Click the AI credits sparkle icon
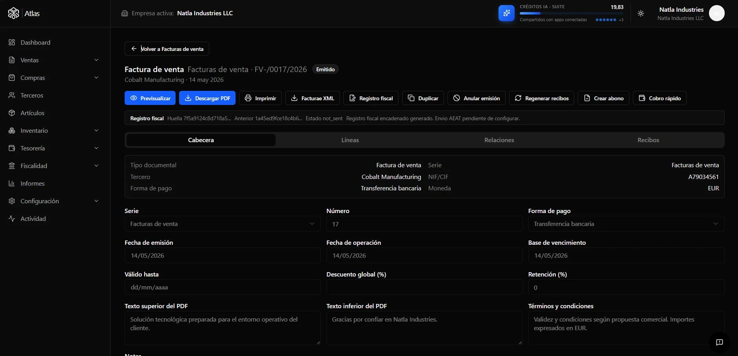Image resolution: width=738 pixels, height=356 pixels. (506, 13)
